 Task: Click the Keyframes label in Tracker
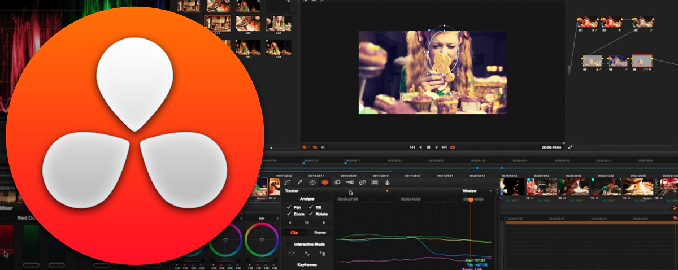click(x=307, y=264)
